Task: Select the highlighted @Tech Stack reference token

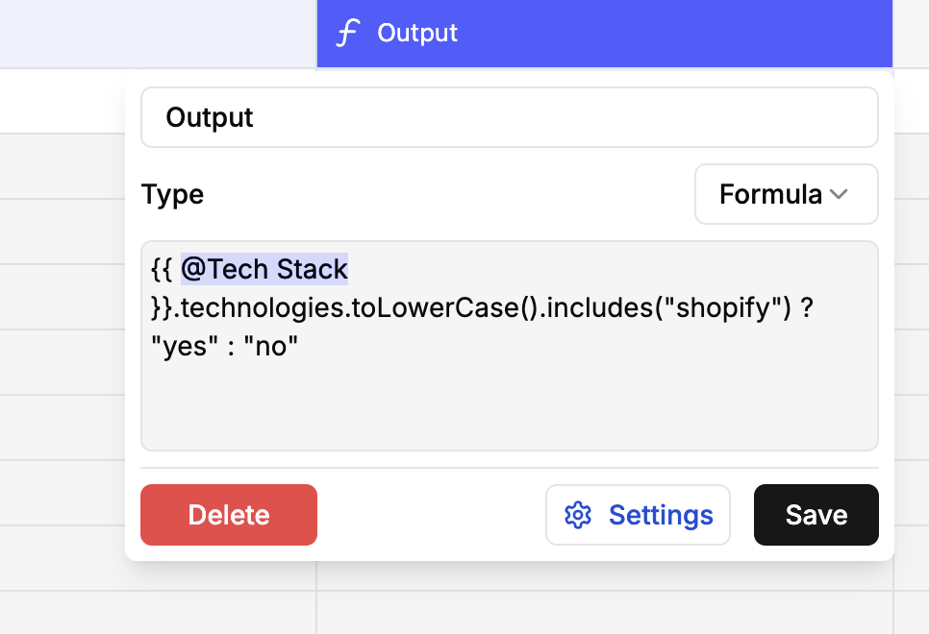Action: (264, 269)
